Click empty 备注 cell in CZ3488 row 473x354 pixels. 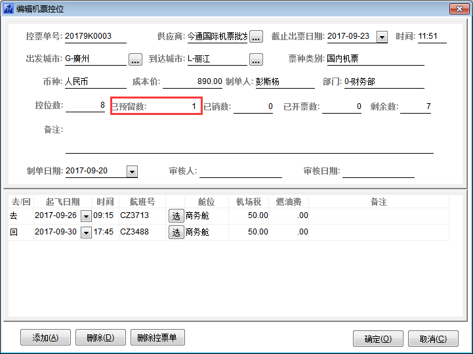pyautogui.click(x=379, y=232)
